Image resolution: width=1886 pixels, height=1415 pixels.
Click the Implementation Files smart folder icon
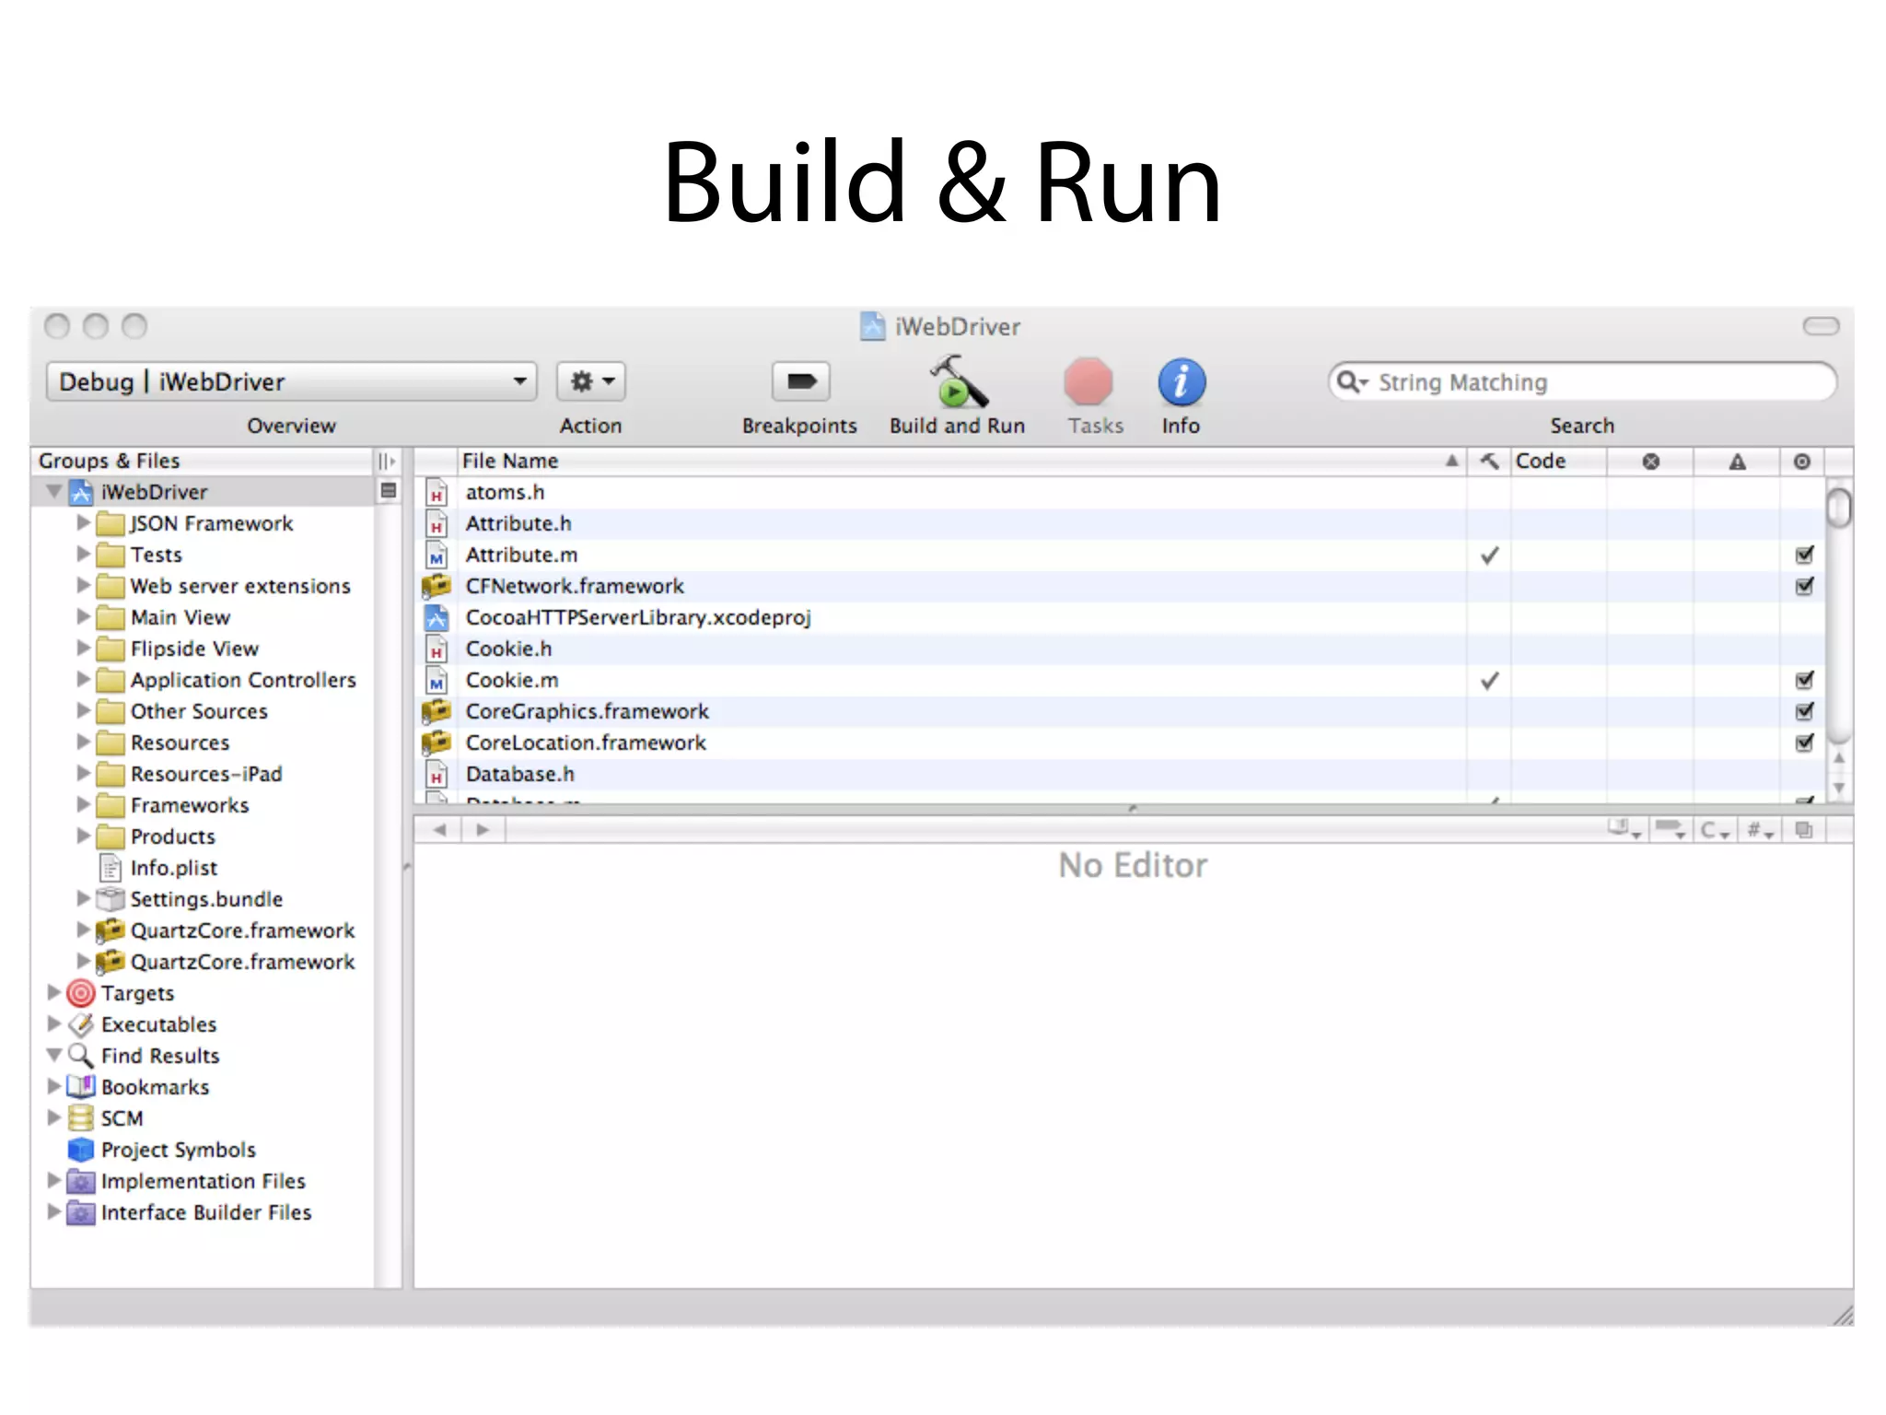point(81,1181)
